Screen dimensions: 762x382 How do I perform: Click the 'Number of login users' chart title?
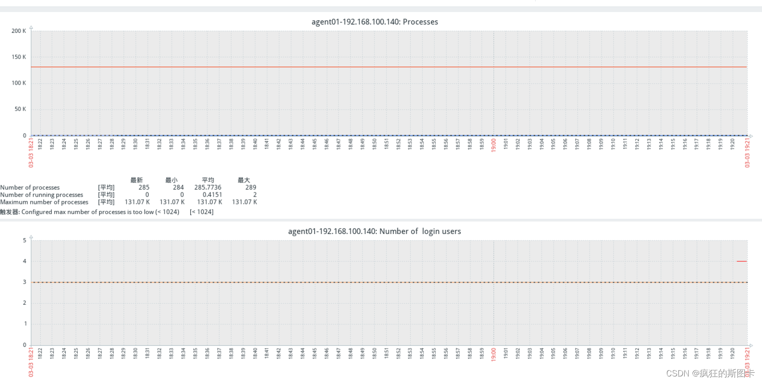point(375,231)
